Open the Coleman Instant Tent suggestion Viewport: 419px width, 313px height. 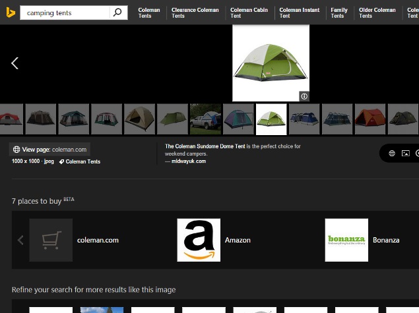tap(300, 13)
